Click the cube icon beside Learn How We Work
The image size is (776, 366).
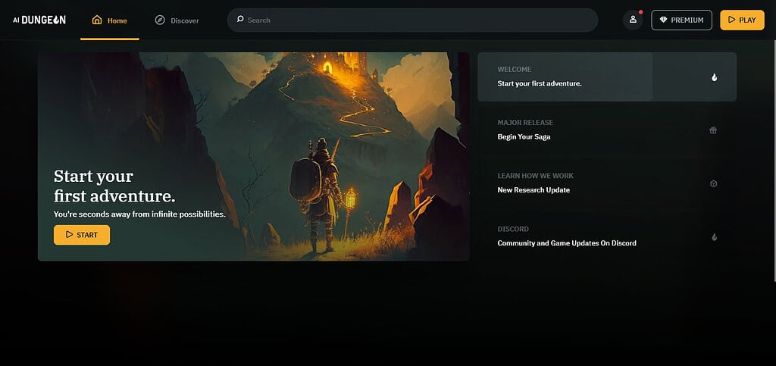(x=714, y=183)
